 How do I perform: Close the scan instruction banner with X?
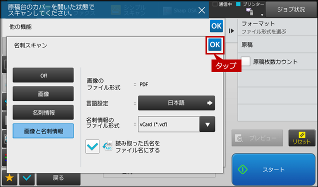[201, 10]
